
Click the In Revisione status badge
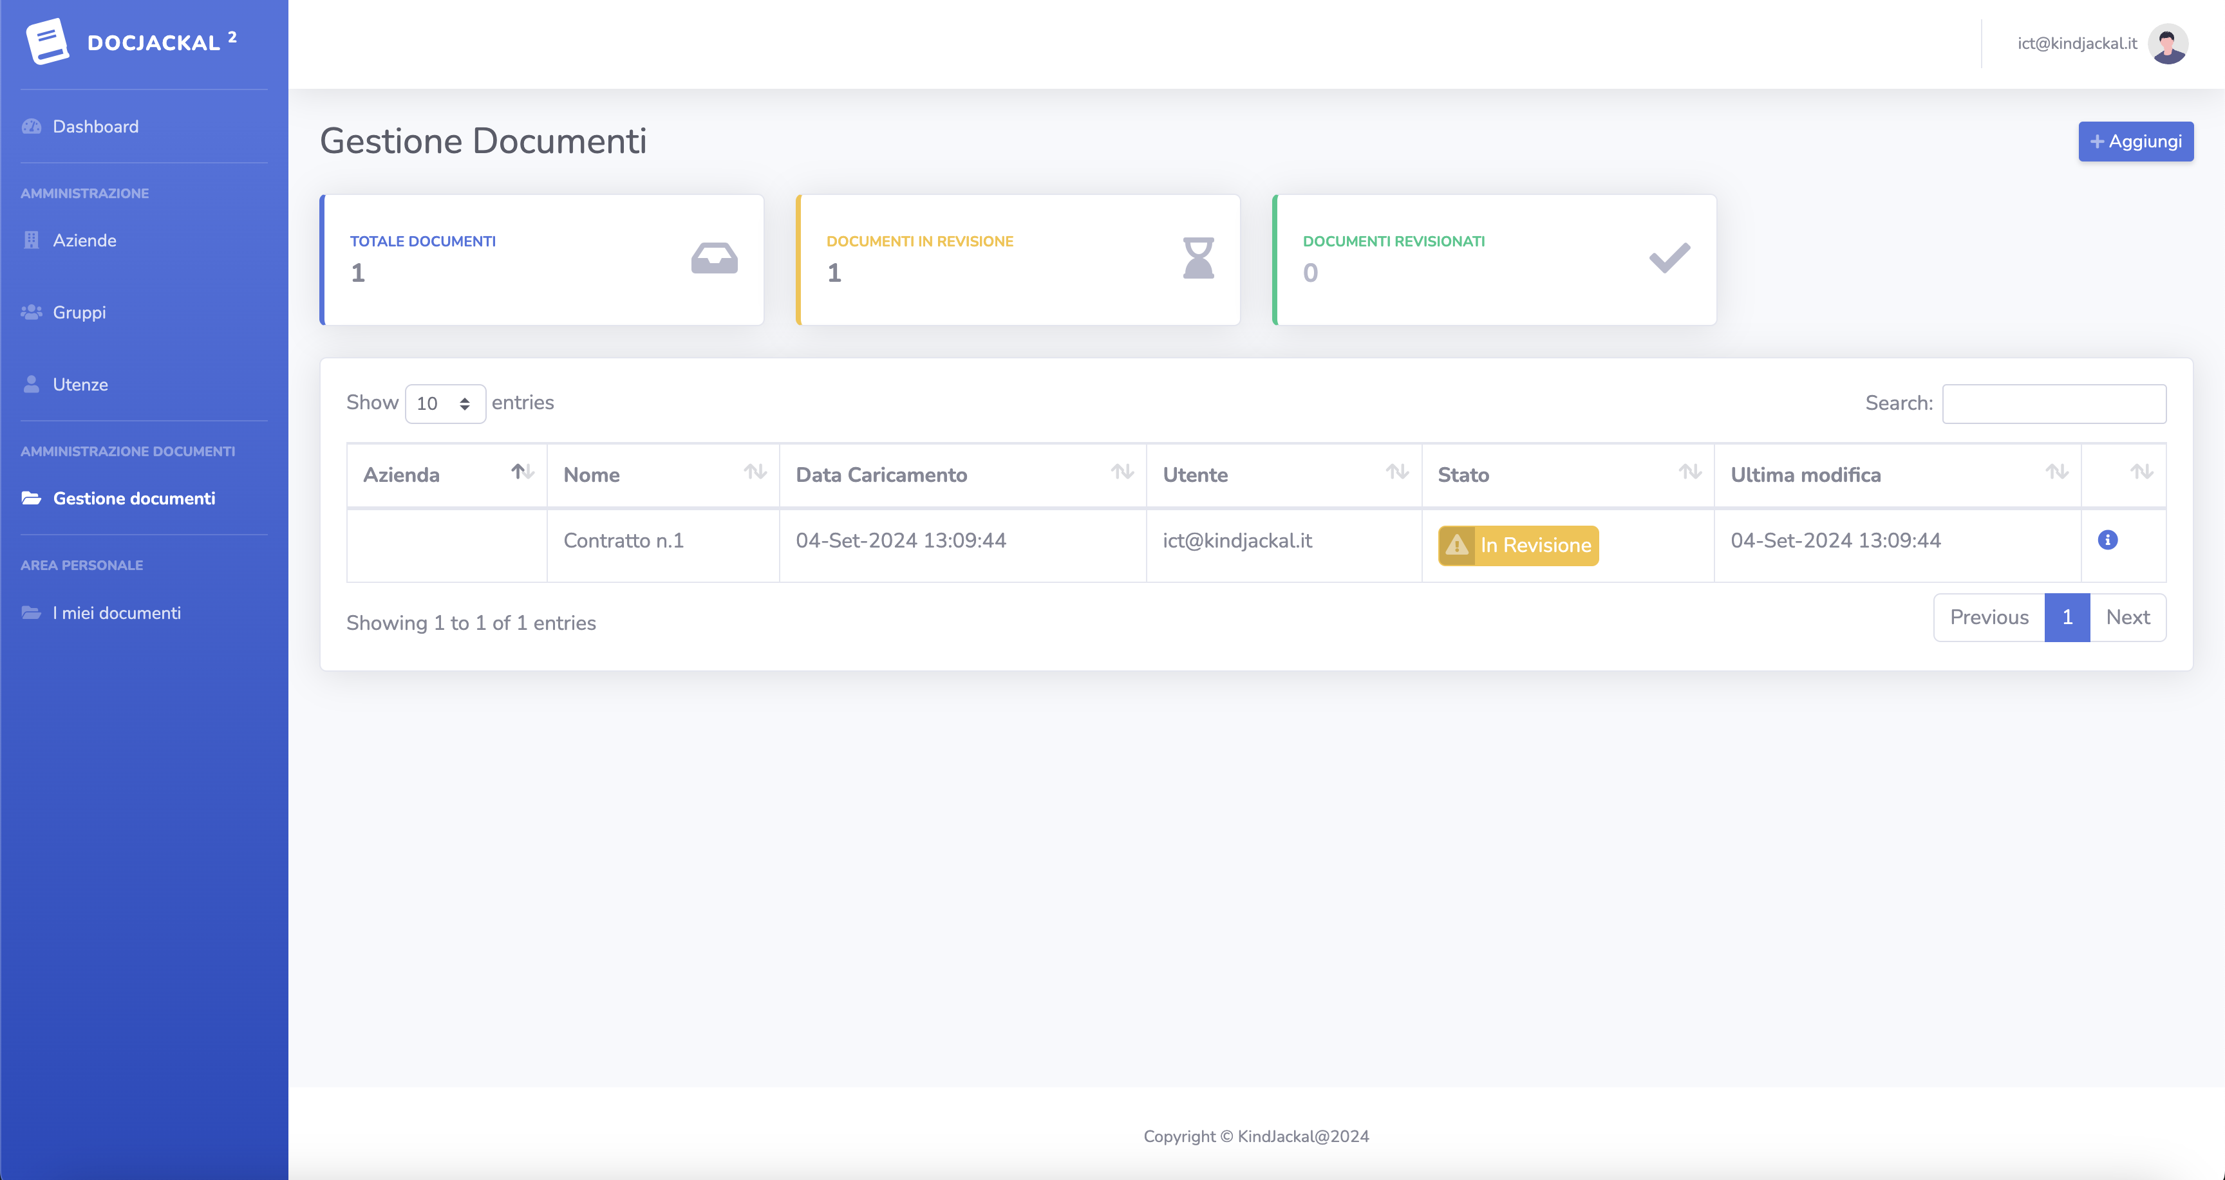pyautogui.click(x=1519, y=546)
